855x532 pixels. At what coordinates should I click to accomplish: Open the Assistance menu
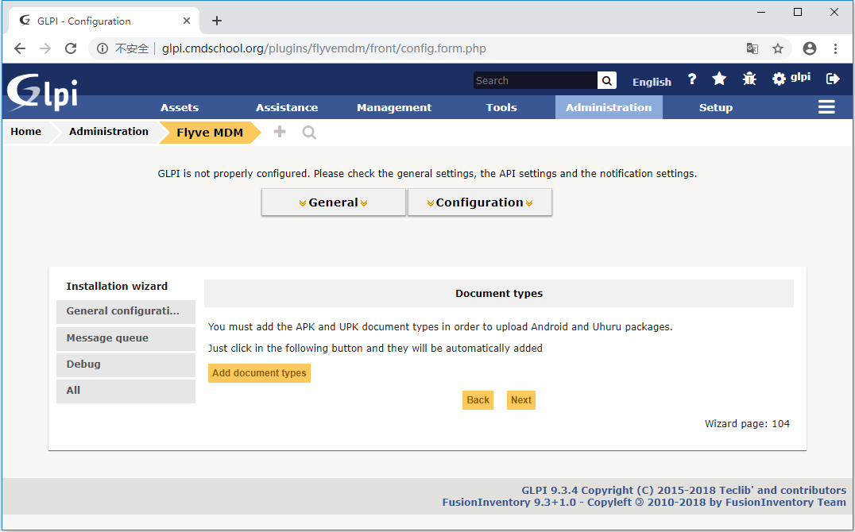tap(287, 107)
